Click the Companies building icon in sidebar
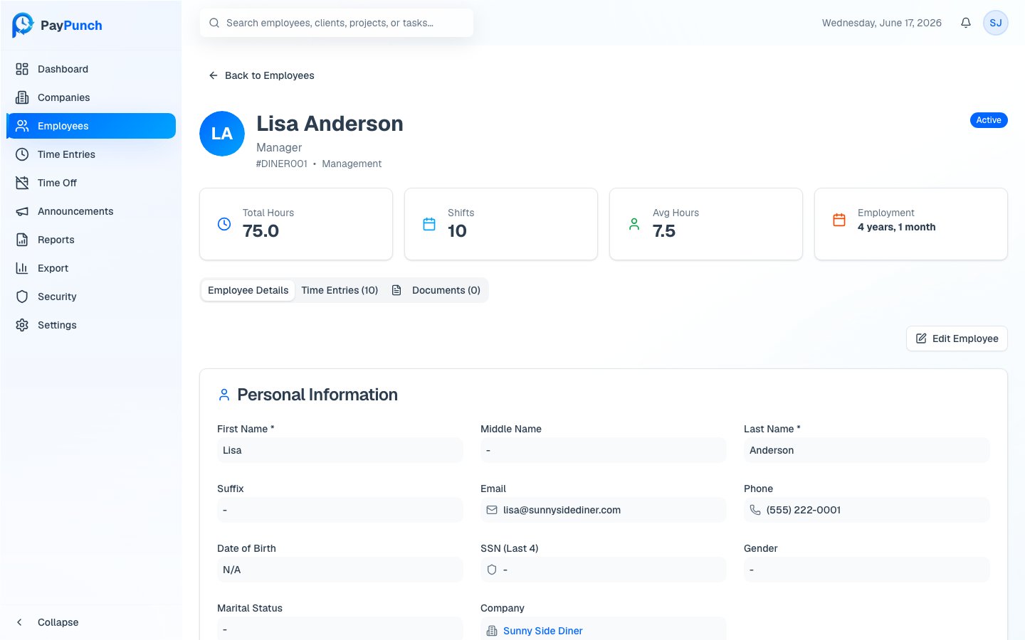 pyautogui.click(x=22, y=97)
